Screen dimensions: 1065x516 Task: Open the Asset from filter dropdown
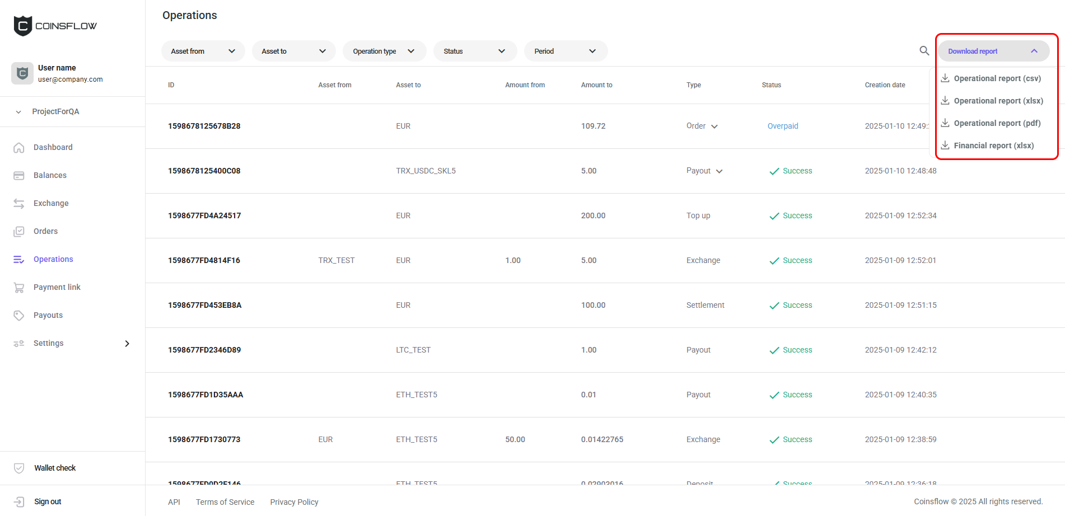(203, 51)
